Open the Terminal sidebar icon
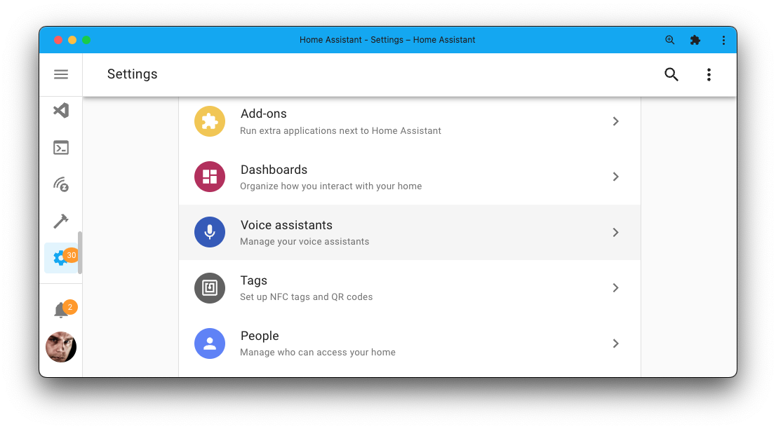The image size is (776, 429). pos(61,147)
